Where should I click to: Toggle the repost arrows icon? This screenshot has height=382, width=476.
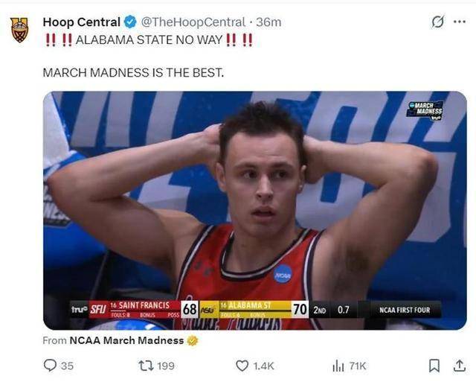click(x=146, y=366)
